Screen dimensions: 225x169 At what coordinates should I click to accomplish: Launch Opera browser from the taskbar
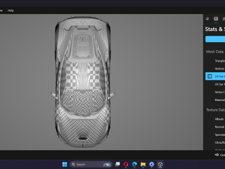coord(126,164)
